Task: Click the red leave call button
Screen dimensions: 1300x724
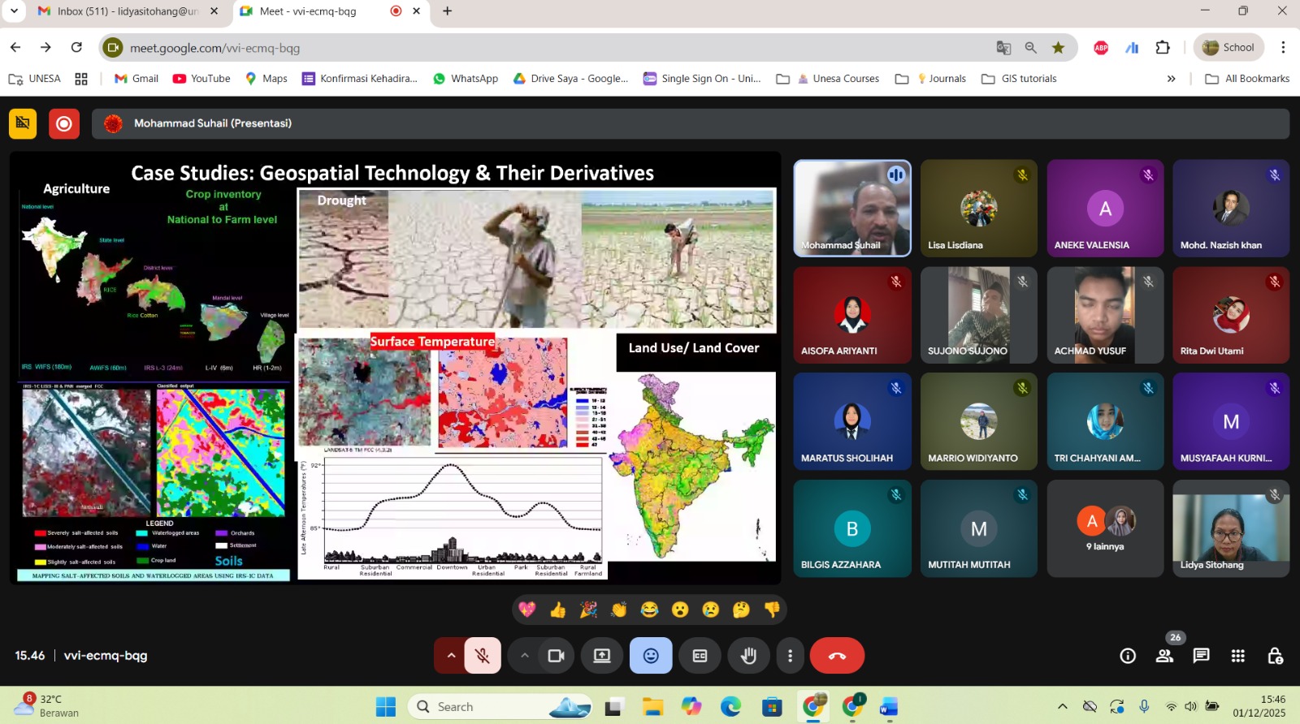Action: coord(837,656)
